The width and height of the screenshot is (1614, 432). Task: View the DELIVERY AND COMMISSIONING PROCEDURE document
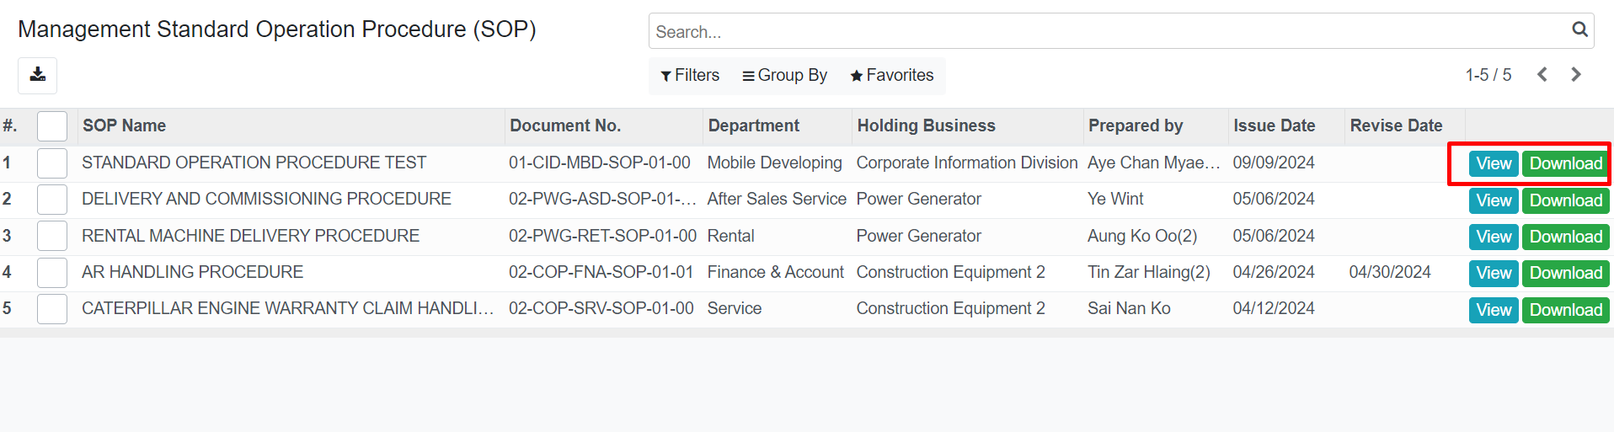pos(1494,200)
